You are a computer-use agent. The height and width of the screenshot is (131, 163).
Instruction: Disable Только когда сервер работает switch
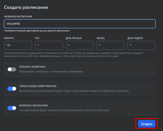12,89
